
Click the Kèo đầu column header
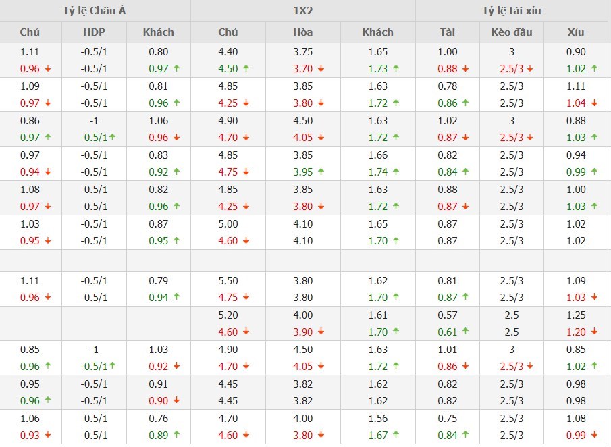[x=512, y=32]
